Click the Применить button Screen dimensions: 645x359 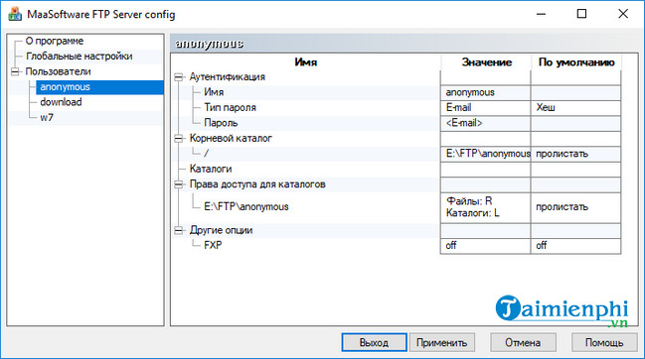tap(442, 342)
